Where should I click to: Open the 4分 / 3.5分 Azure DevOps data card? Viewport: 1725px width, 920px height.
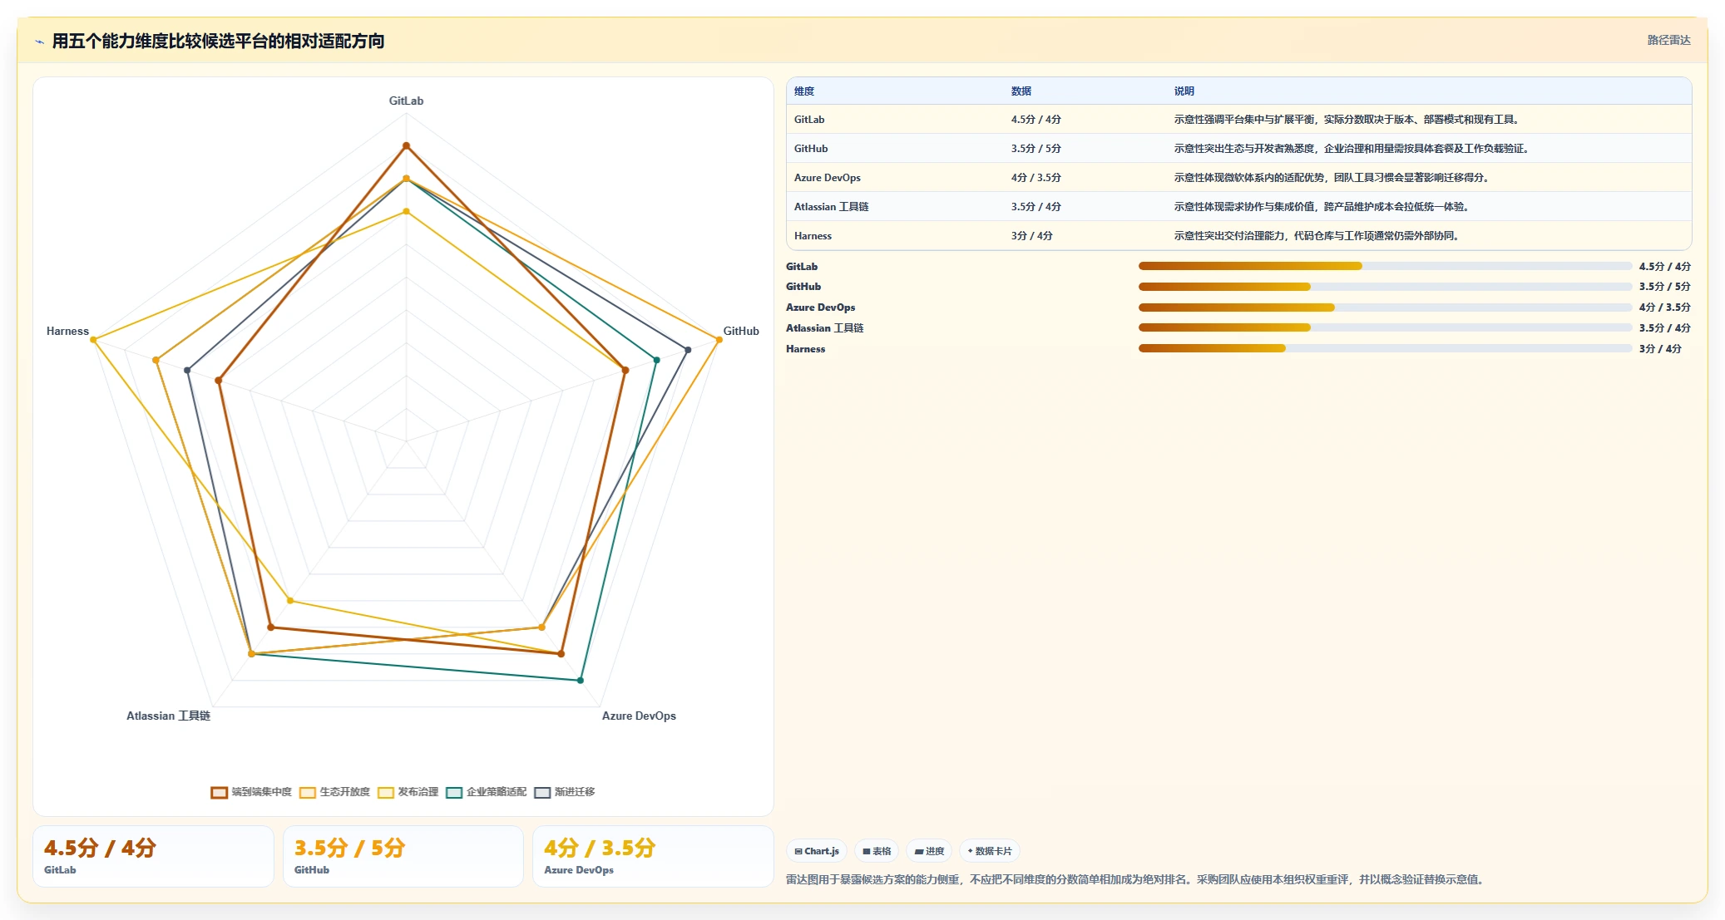(x=653, y=856)
